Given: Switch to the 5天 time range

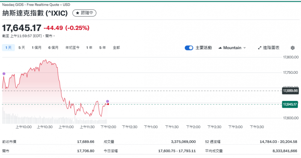Looking at the screenshot, I should click(x=22, y=48).
